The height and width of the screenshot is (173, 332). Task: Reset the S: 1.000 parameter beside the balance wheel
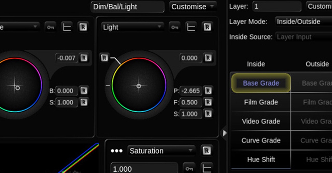tap(83, 102)
